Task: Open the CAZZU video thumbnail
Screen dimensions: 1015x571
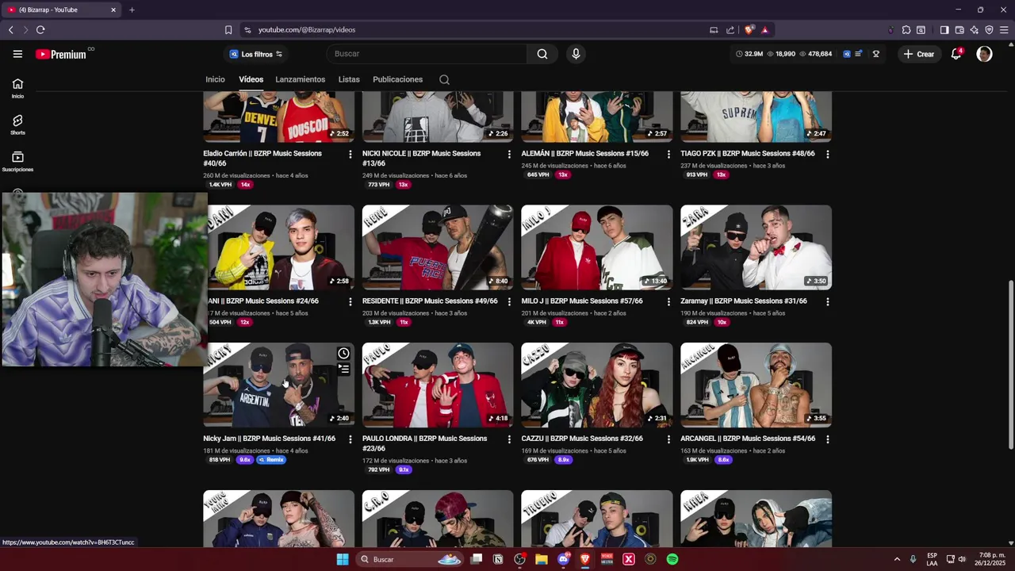Action: tap(596, 385)
